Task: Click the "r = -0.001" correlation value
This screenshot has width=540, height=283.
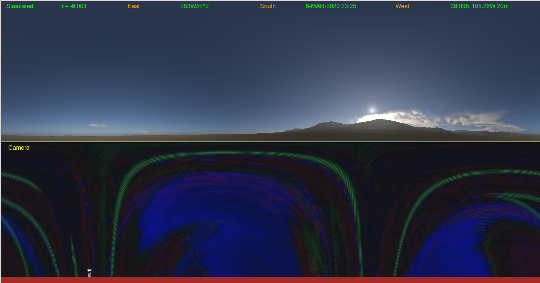Action: [74, 6]
